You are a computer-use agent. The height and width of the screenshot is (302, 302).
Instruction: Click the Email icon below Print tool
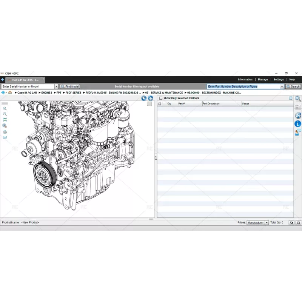click(x=5, y=137)
